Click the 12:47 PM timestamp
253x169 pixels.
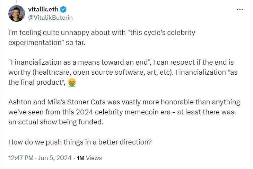[x=21, y=158]
